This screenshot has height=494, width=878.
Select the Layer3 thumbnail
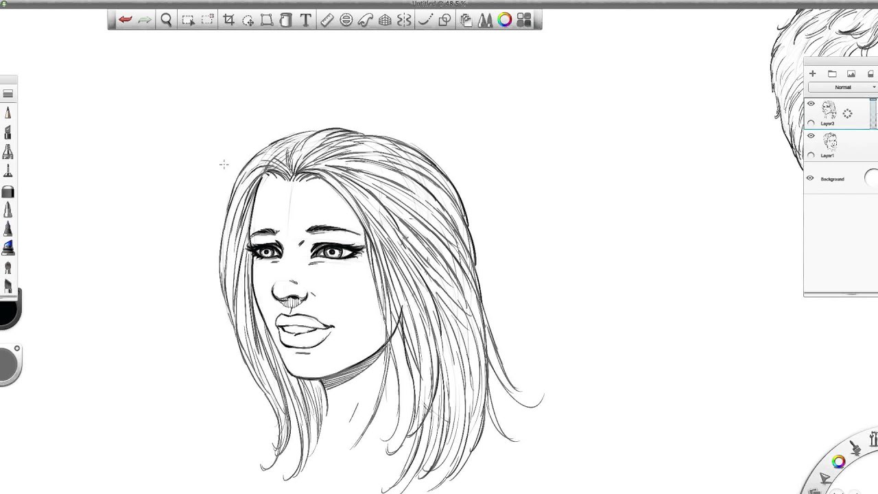829,110
